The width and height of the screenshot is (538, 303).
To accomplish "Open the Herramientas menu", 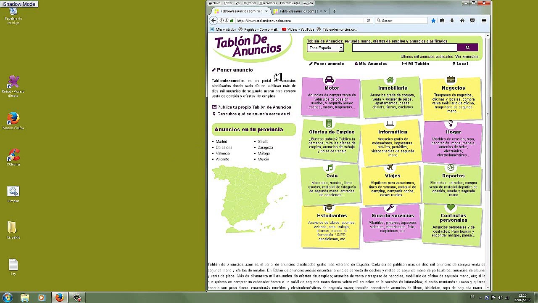I will tap(290, 3).
